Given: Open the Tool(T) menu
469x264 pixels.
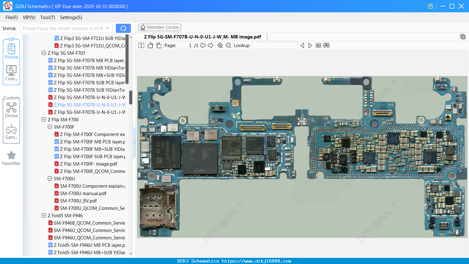Looking at the screenshot, I should pyautogui.click(x=48, y=18).
